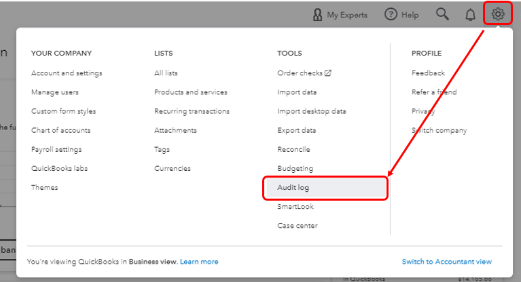
Task: Open Account and settings
Action: tap(67, 73)
